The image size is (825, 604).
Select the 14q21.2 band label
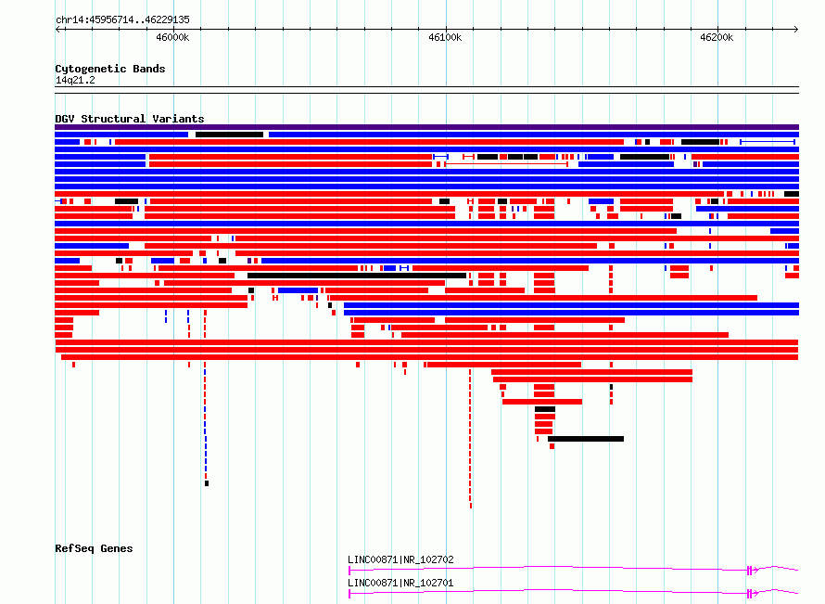tap(75, 80)
